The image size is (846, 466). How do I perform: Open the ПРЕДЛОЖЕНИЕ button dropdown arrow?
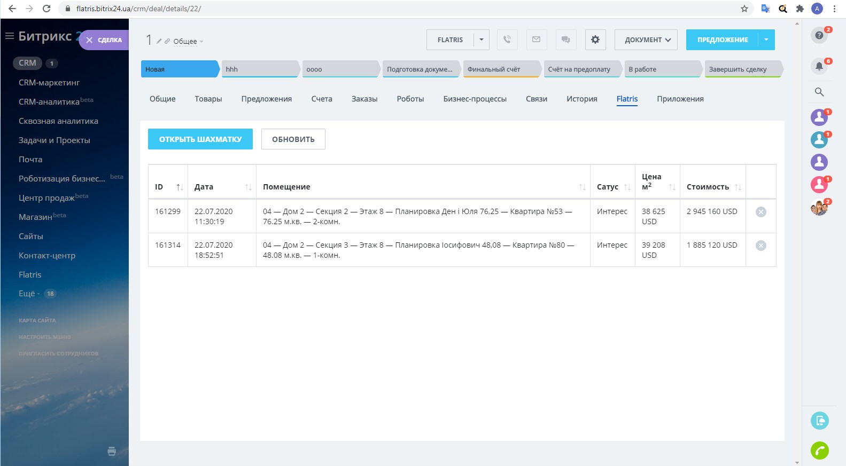766,40
